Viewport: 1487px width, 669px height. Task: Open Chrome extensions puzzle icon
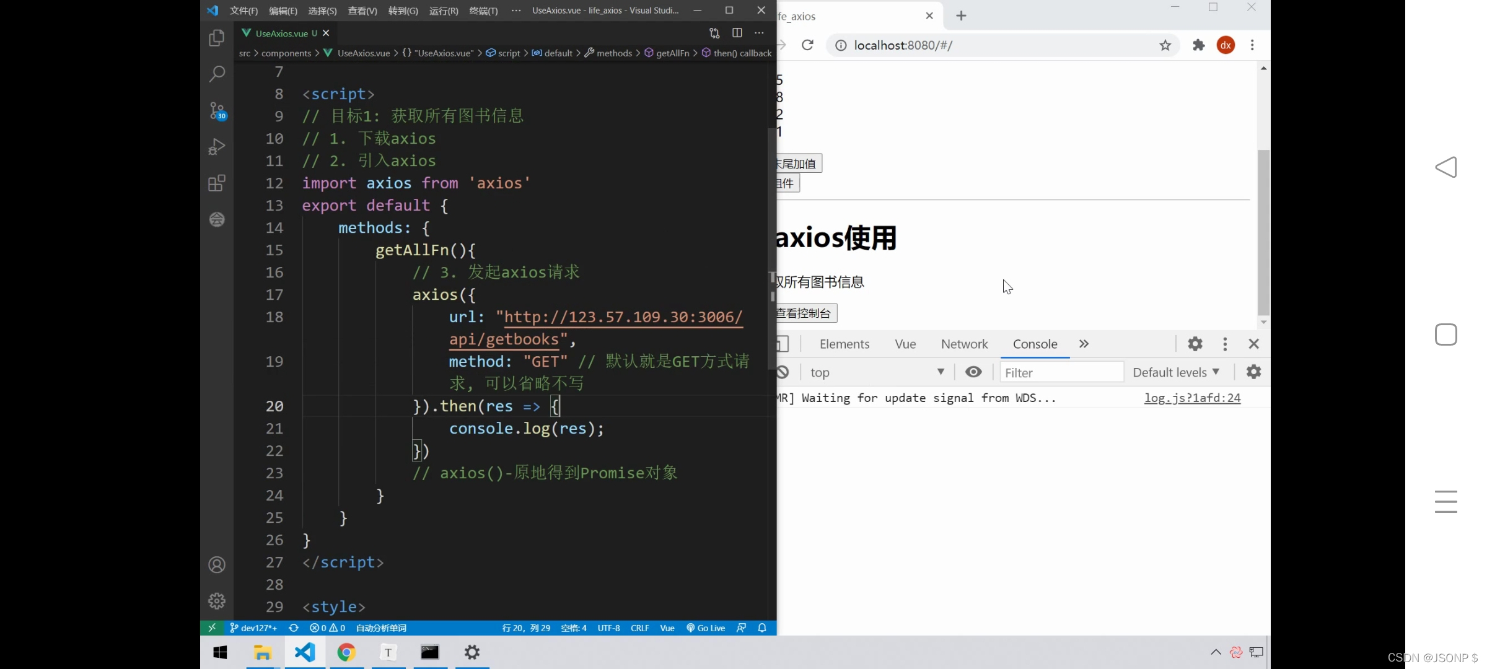pyautogui.click(x=1199, y=45)
